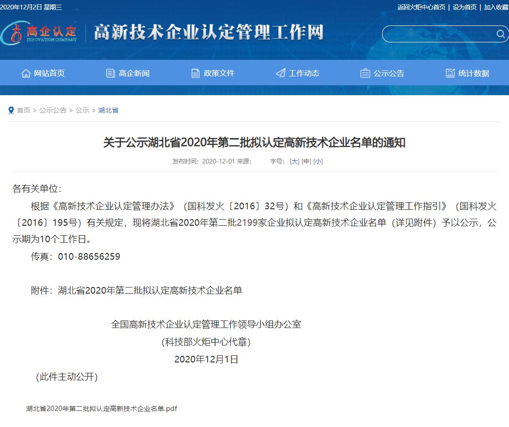Click the document icon beside 政策文件
This screenshot has height=427, width=509.
[194, 73]
